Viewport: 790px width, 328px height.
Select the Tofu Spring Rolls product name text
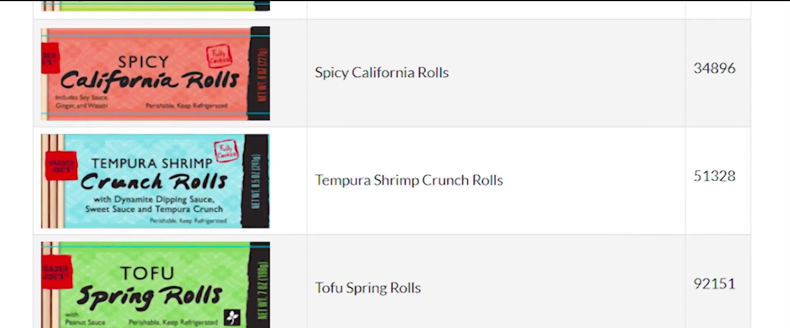pos(368,288)
